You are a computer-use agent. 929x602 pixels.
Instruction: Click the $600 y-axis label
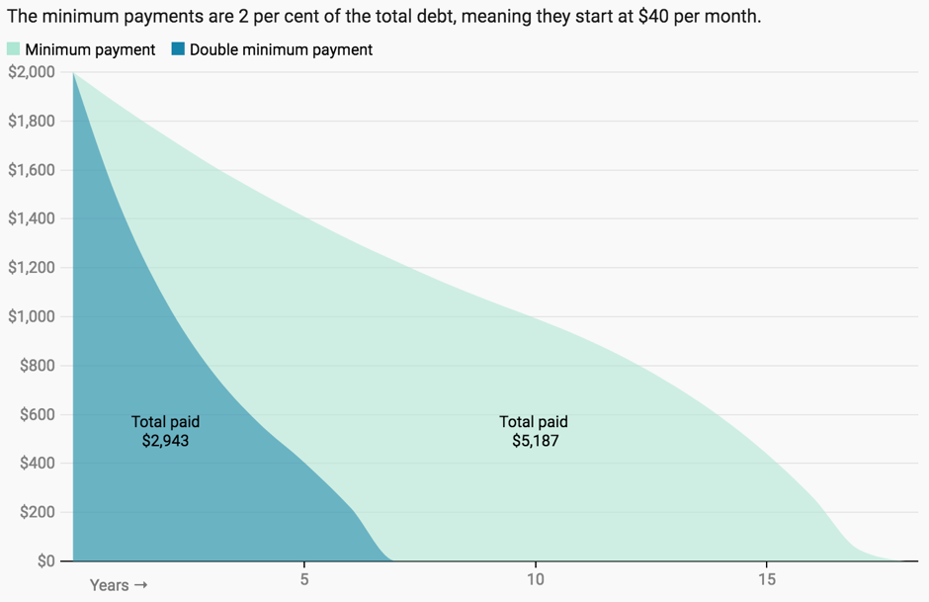[38, 414]
